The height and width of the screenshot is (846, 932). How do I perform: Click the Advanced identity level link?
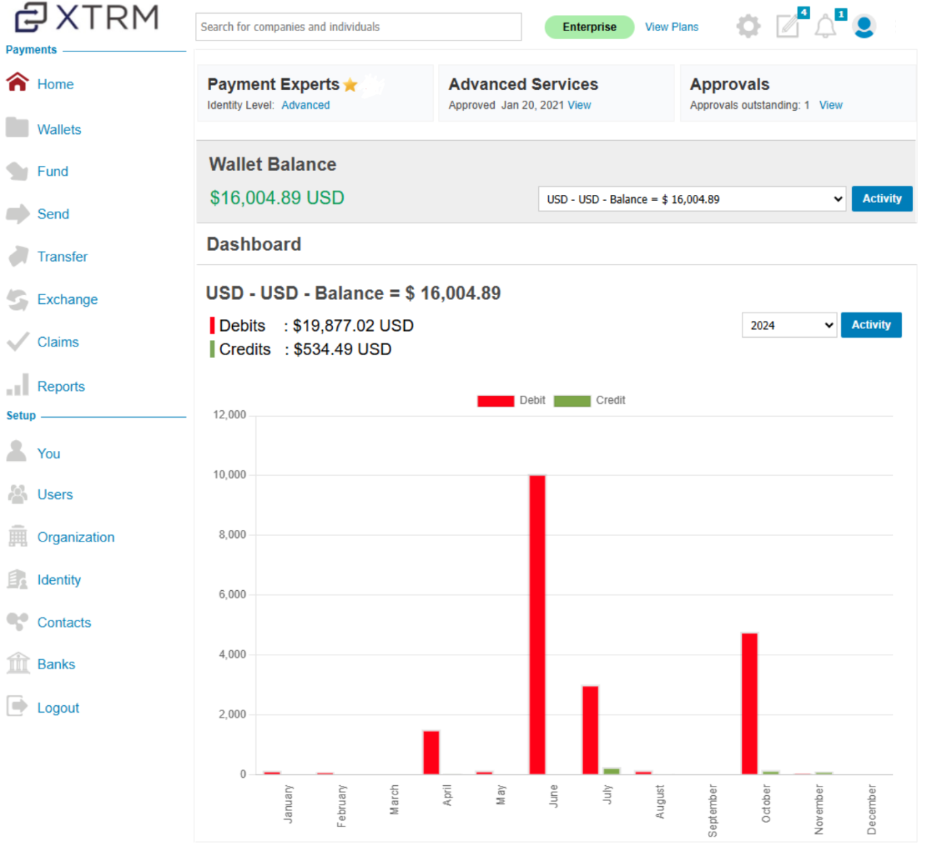coord(305,105)
